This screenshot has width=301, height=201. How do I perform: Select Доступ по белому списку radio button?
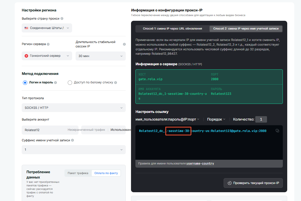click(70, 83)
